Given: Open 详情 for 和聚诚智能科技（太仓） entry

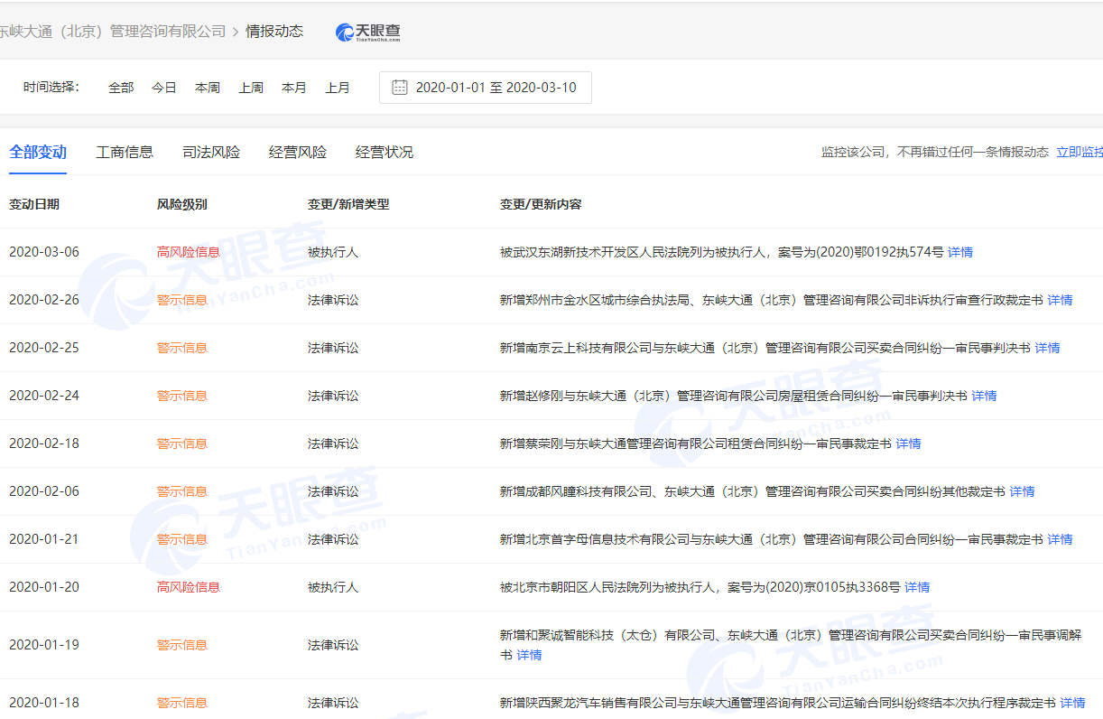Looking at the screenshot, I should 529,655.
